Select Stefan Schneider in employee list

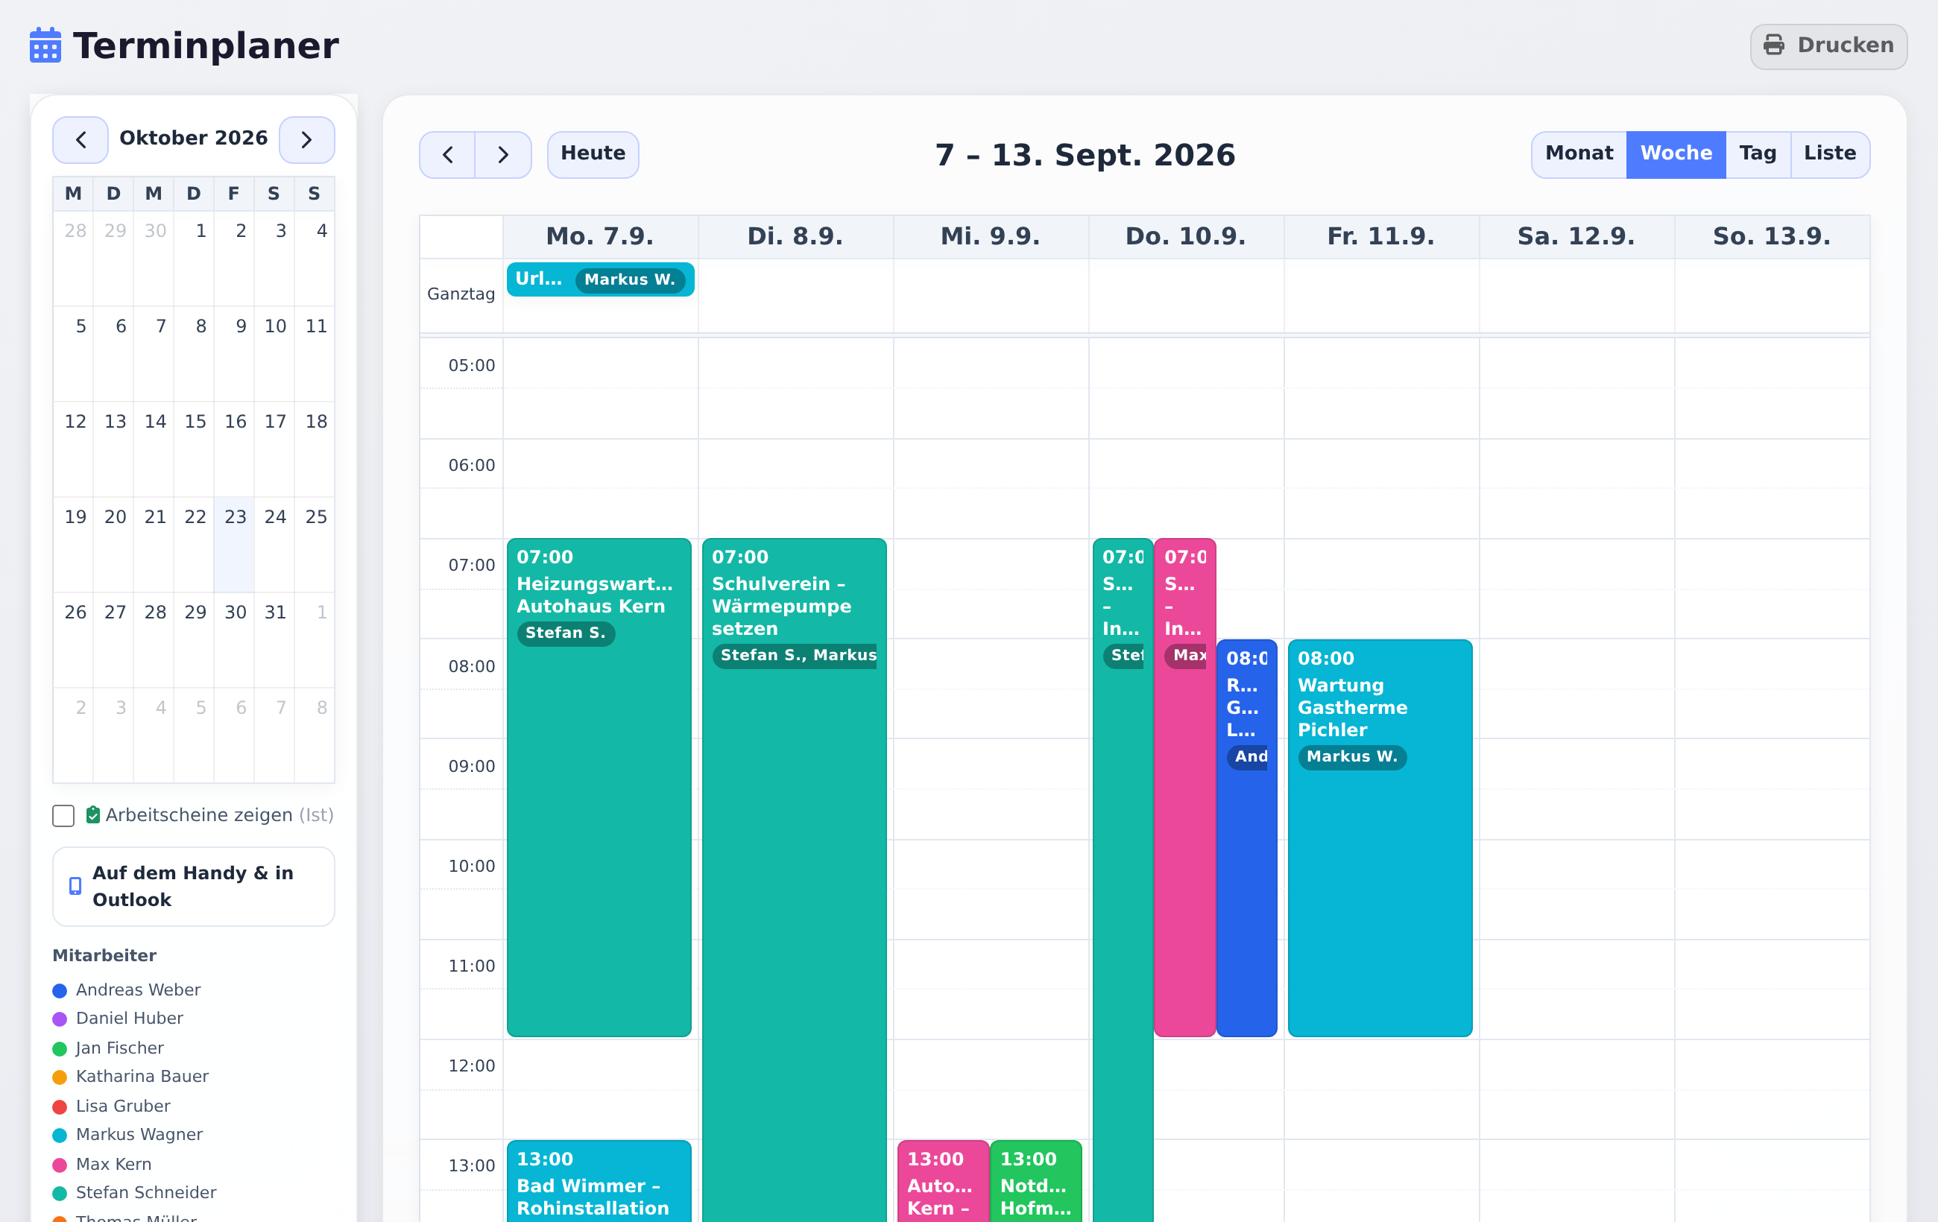145,1192
